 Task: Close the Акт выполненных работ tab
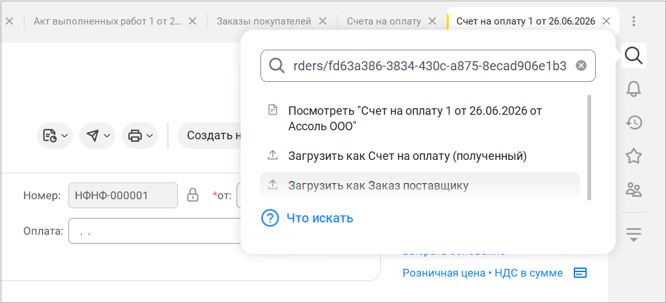(192, 21)
